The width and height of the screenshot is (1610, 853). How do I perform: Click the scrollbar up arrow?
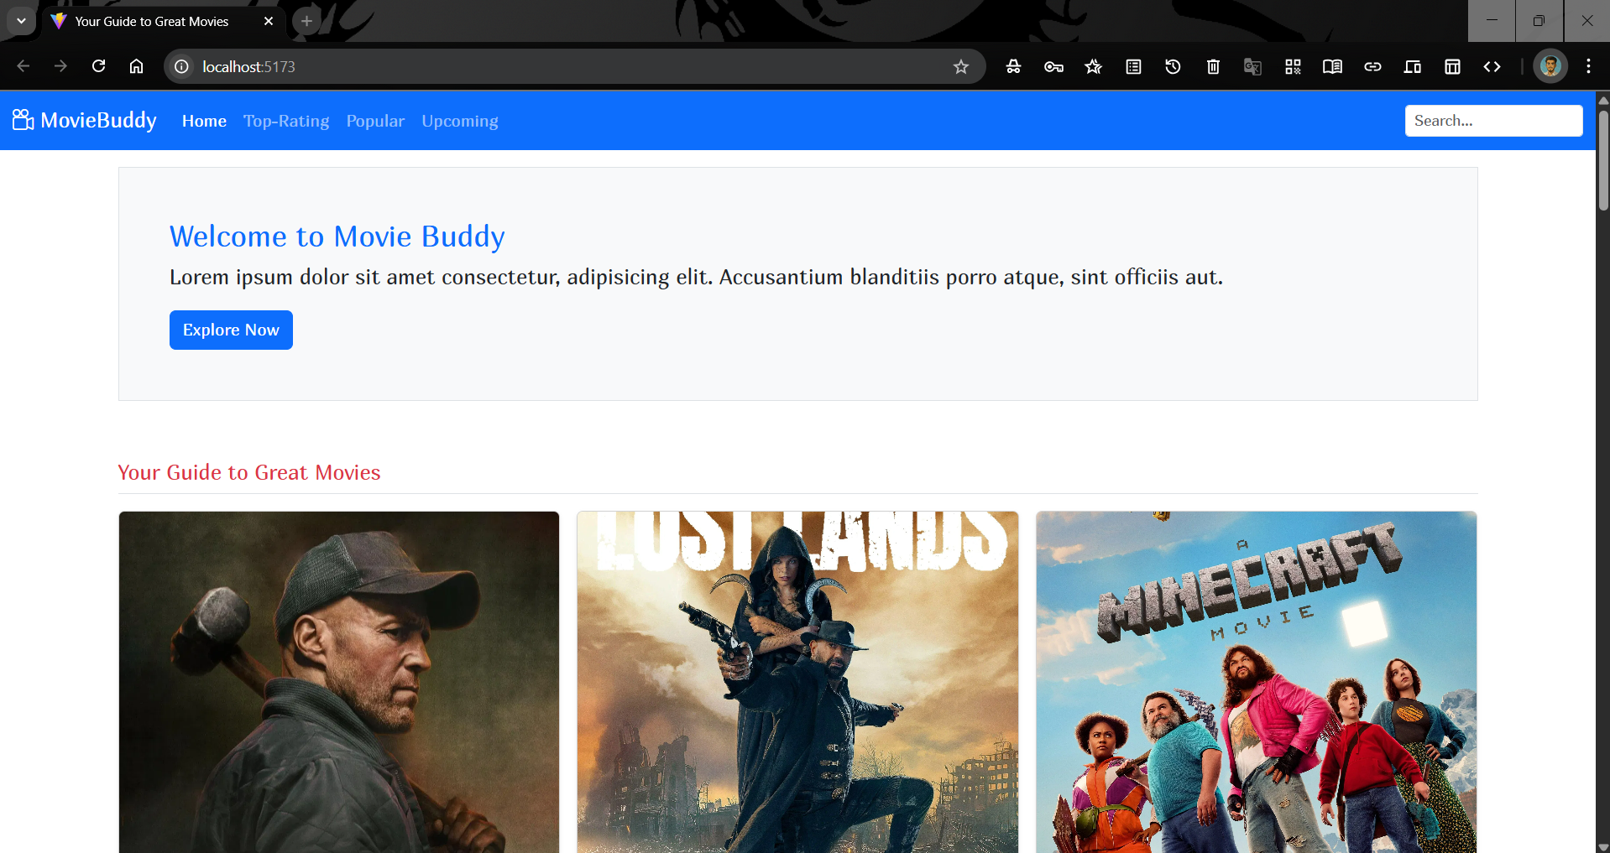[x=1602, y=99]
